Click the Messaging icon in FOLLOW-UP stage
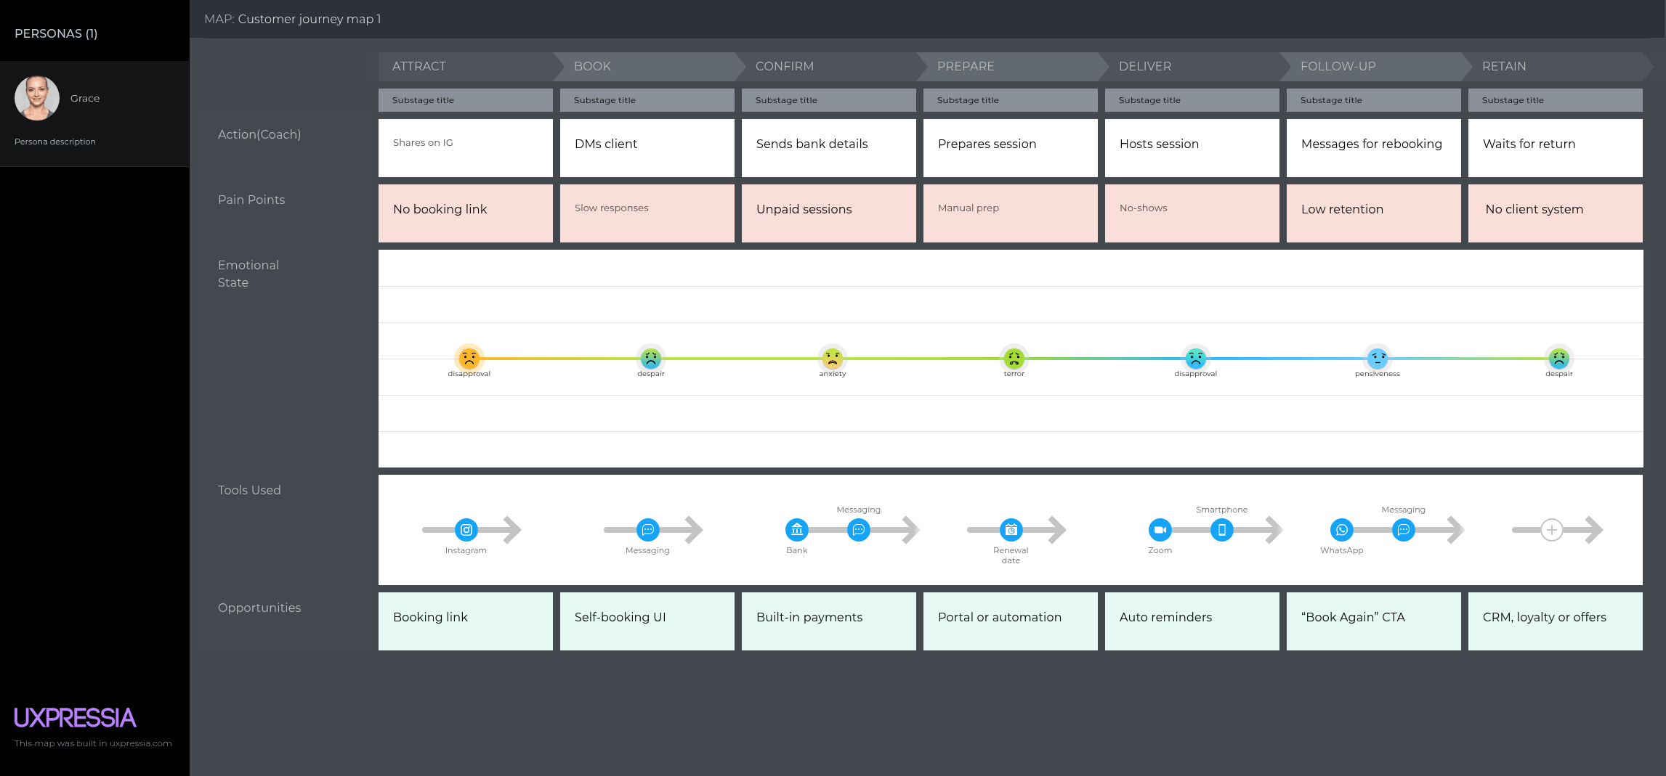Image resolution: width=1666 pixels, height=776 pixels. (1404, 530)
